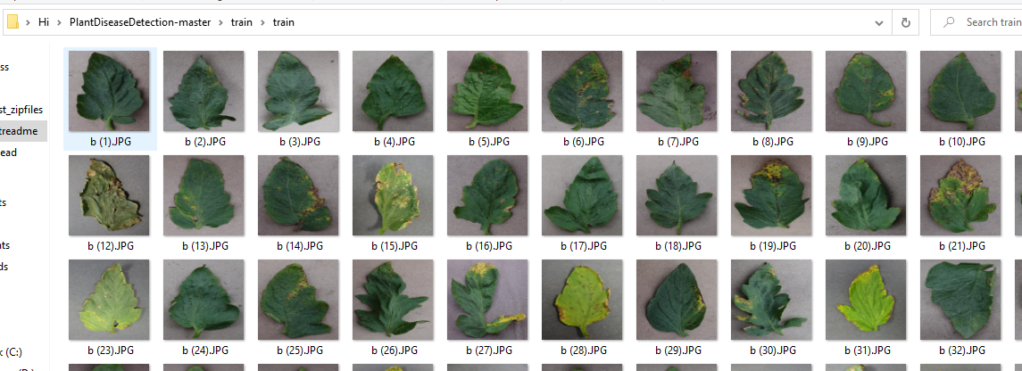Image resolution: width=1022 pixels, height=371 pixels.
Task: Select yellowed leaf b (15).JPG thumbnail
Action: (393, 195)
